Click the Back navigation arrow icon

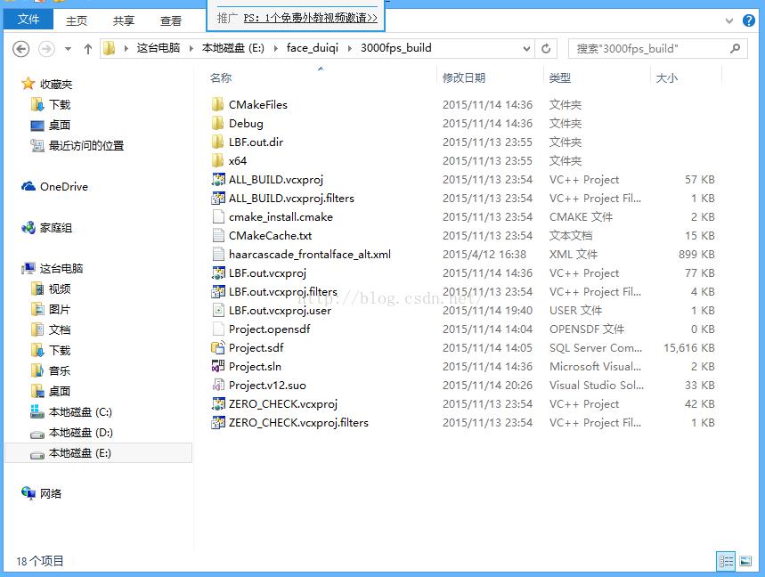[21, 49]
